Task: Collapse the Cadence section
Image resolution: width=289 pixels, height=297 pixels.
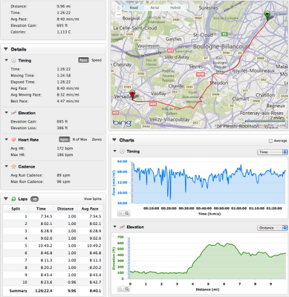Action: tap(7, 166)
